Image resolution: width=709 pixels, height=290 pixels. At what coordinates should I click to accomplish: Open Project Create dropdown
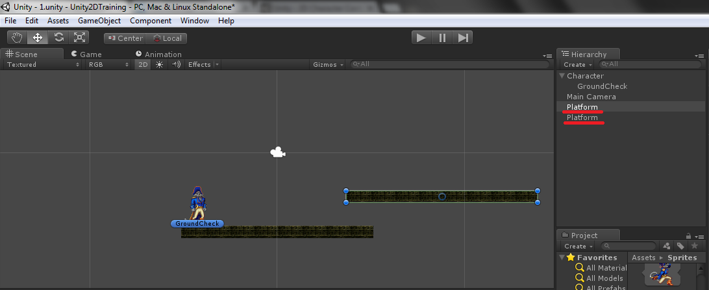pos(578,246)
